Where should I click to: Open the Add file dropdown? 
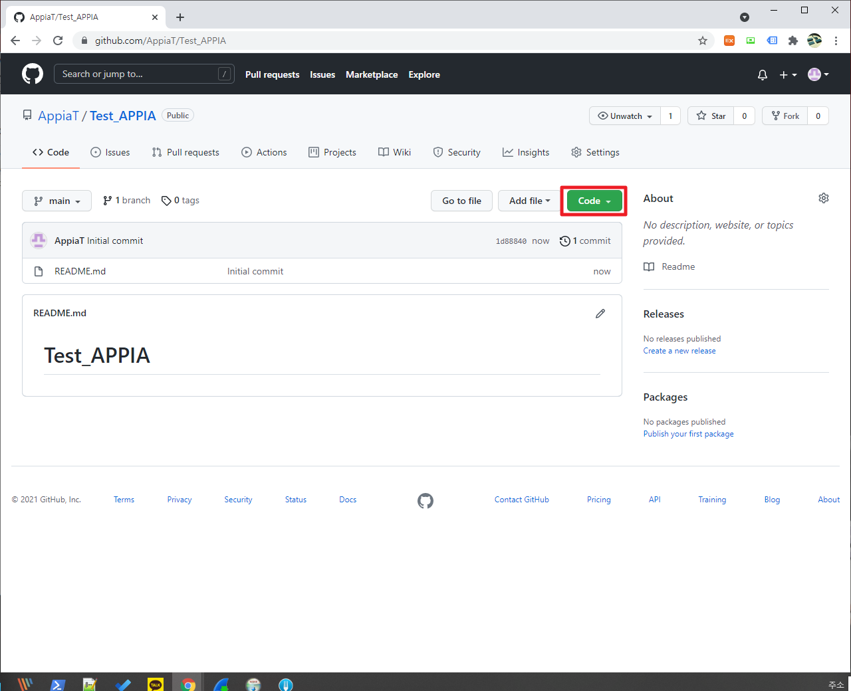point(530,201)
